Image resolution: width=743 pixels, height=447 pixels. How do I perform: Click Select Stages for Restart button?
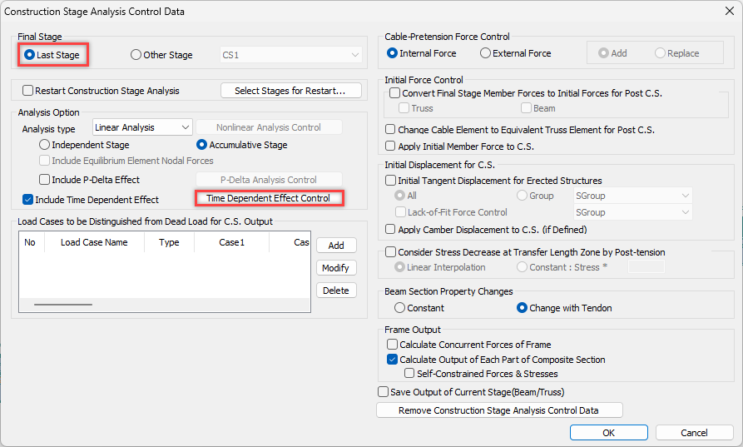291,91
